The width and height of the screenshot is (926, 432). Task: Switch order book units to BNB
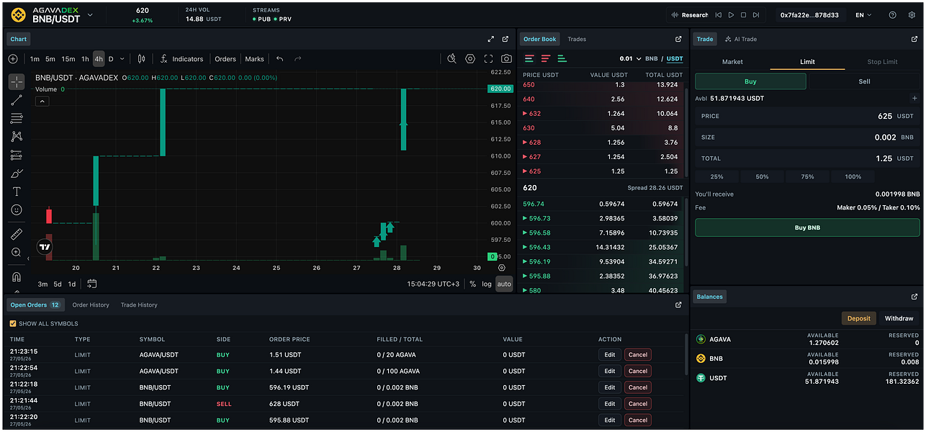click(x=652, y=59)
